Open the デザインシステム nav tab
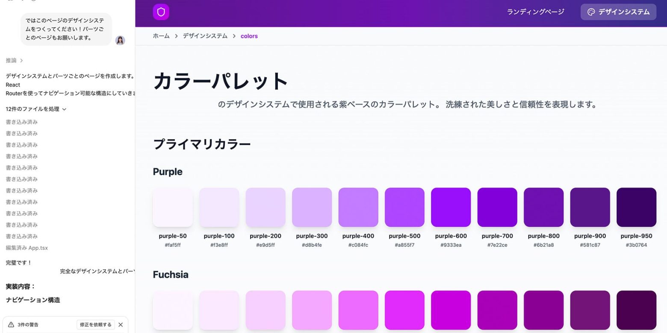 point(618,12)
